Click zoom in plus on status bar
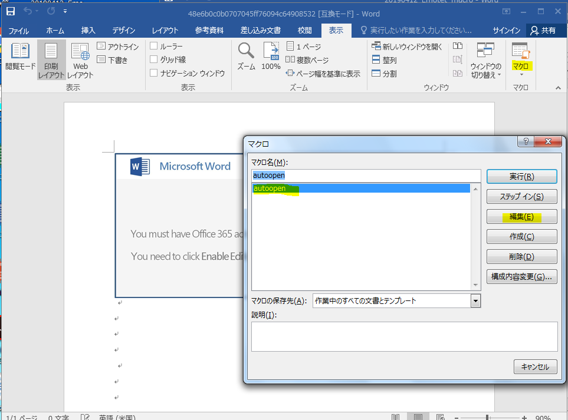The height and width of the screenshot is (420, 568). pyautogui.click(x=524, y=418)
